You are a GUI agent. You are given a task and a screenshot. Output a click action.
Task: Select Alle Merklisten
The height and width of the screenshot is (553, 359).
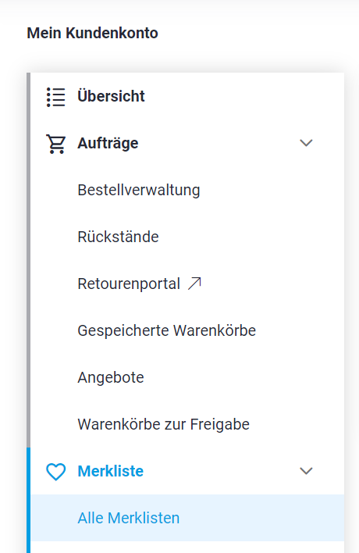[x=129, y=518]
